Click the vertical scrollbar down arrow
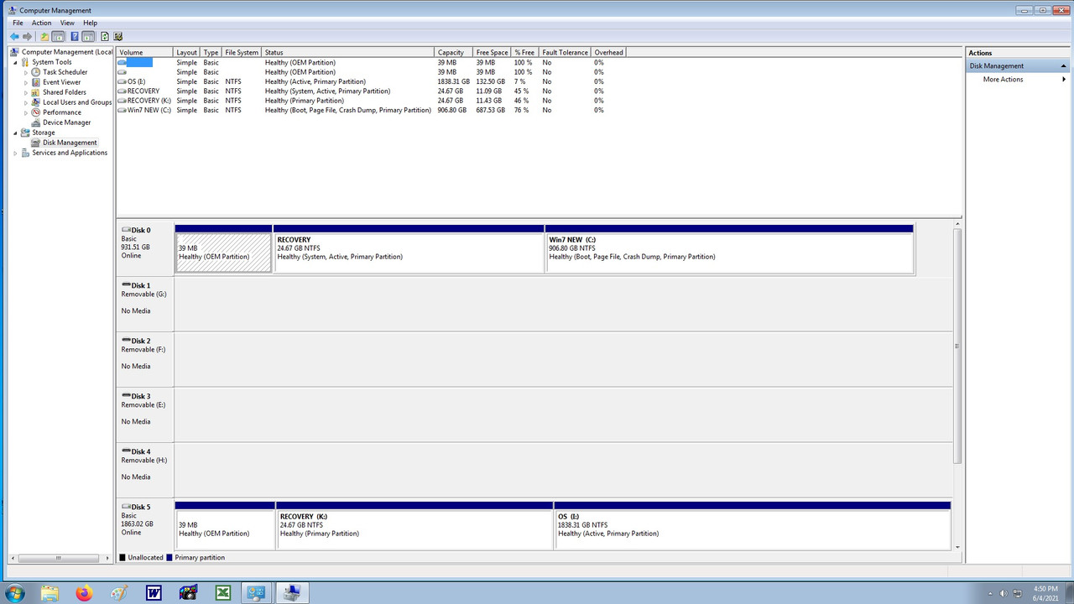The height and width of the screenshot is (604, 1074). tap(957, 546)
